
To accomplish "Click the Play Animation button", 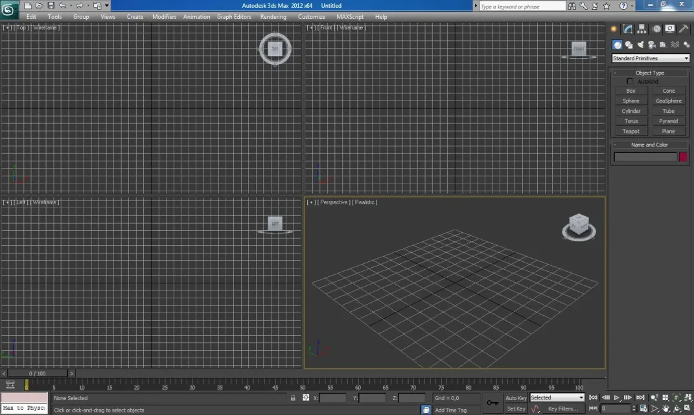I will coord(617,397).
